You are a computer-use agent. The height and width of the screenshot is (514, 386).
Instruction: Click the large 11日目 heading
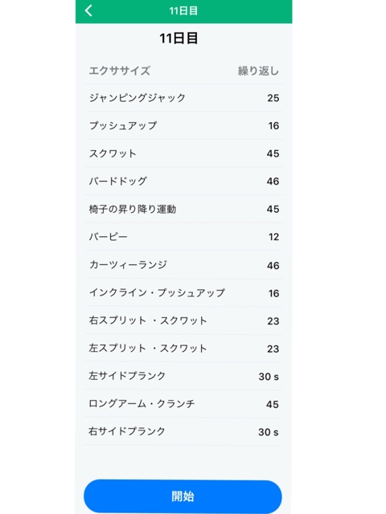pyautogui.click(x=179, y=39)
